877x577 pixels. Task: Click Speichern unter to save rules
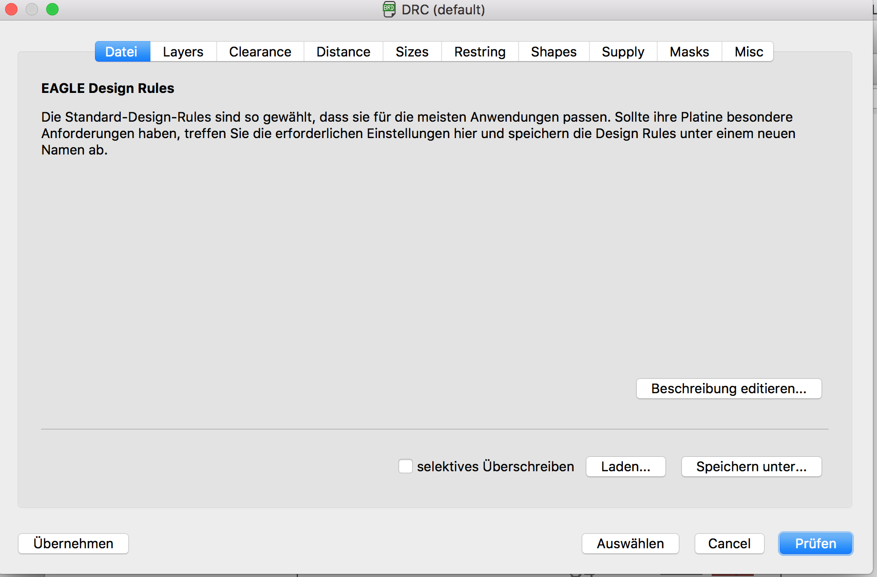[x=751, y=467]
